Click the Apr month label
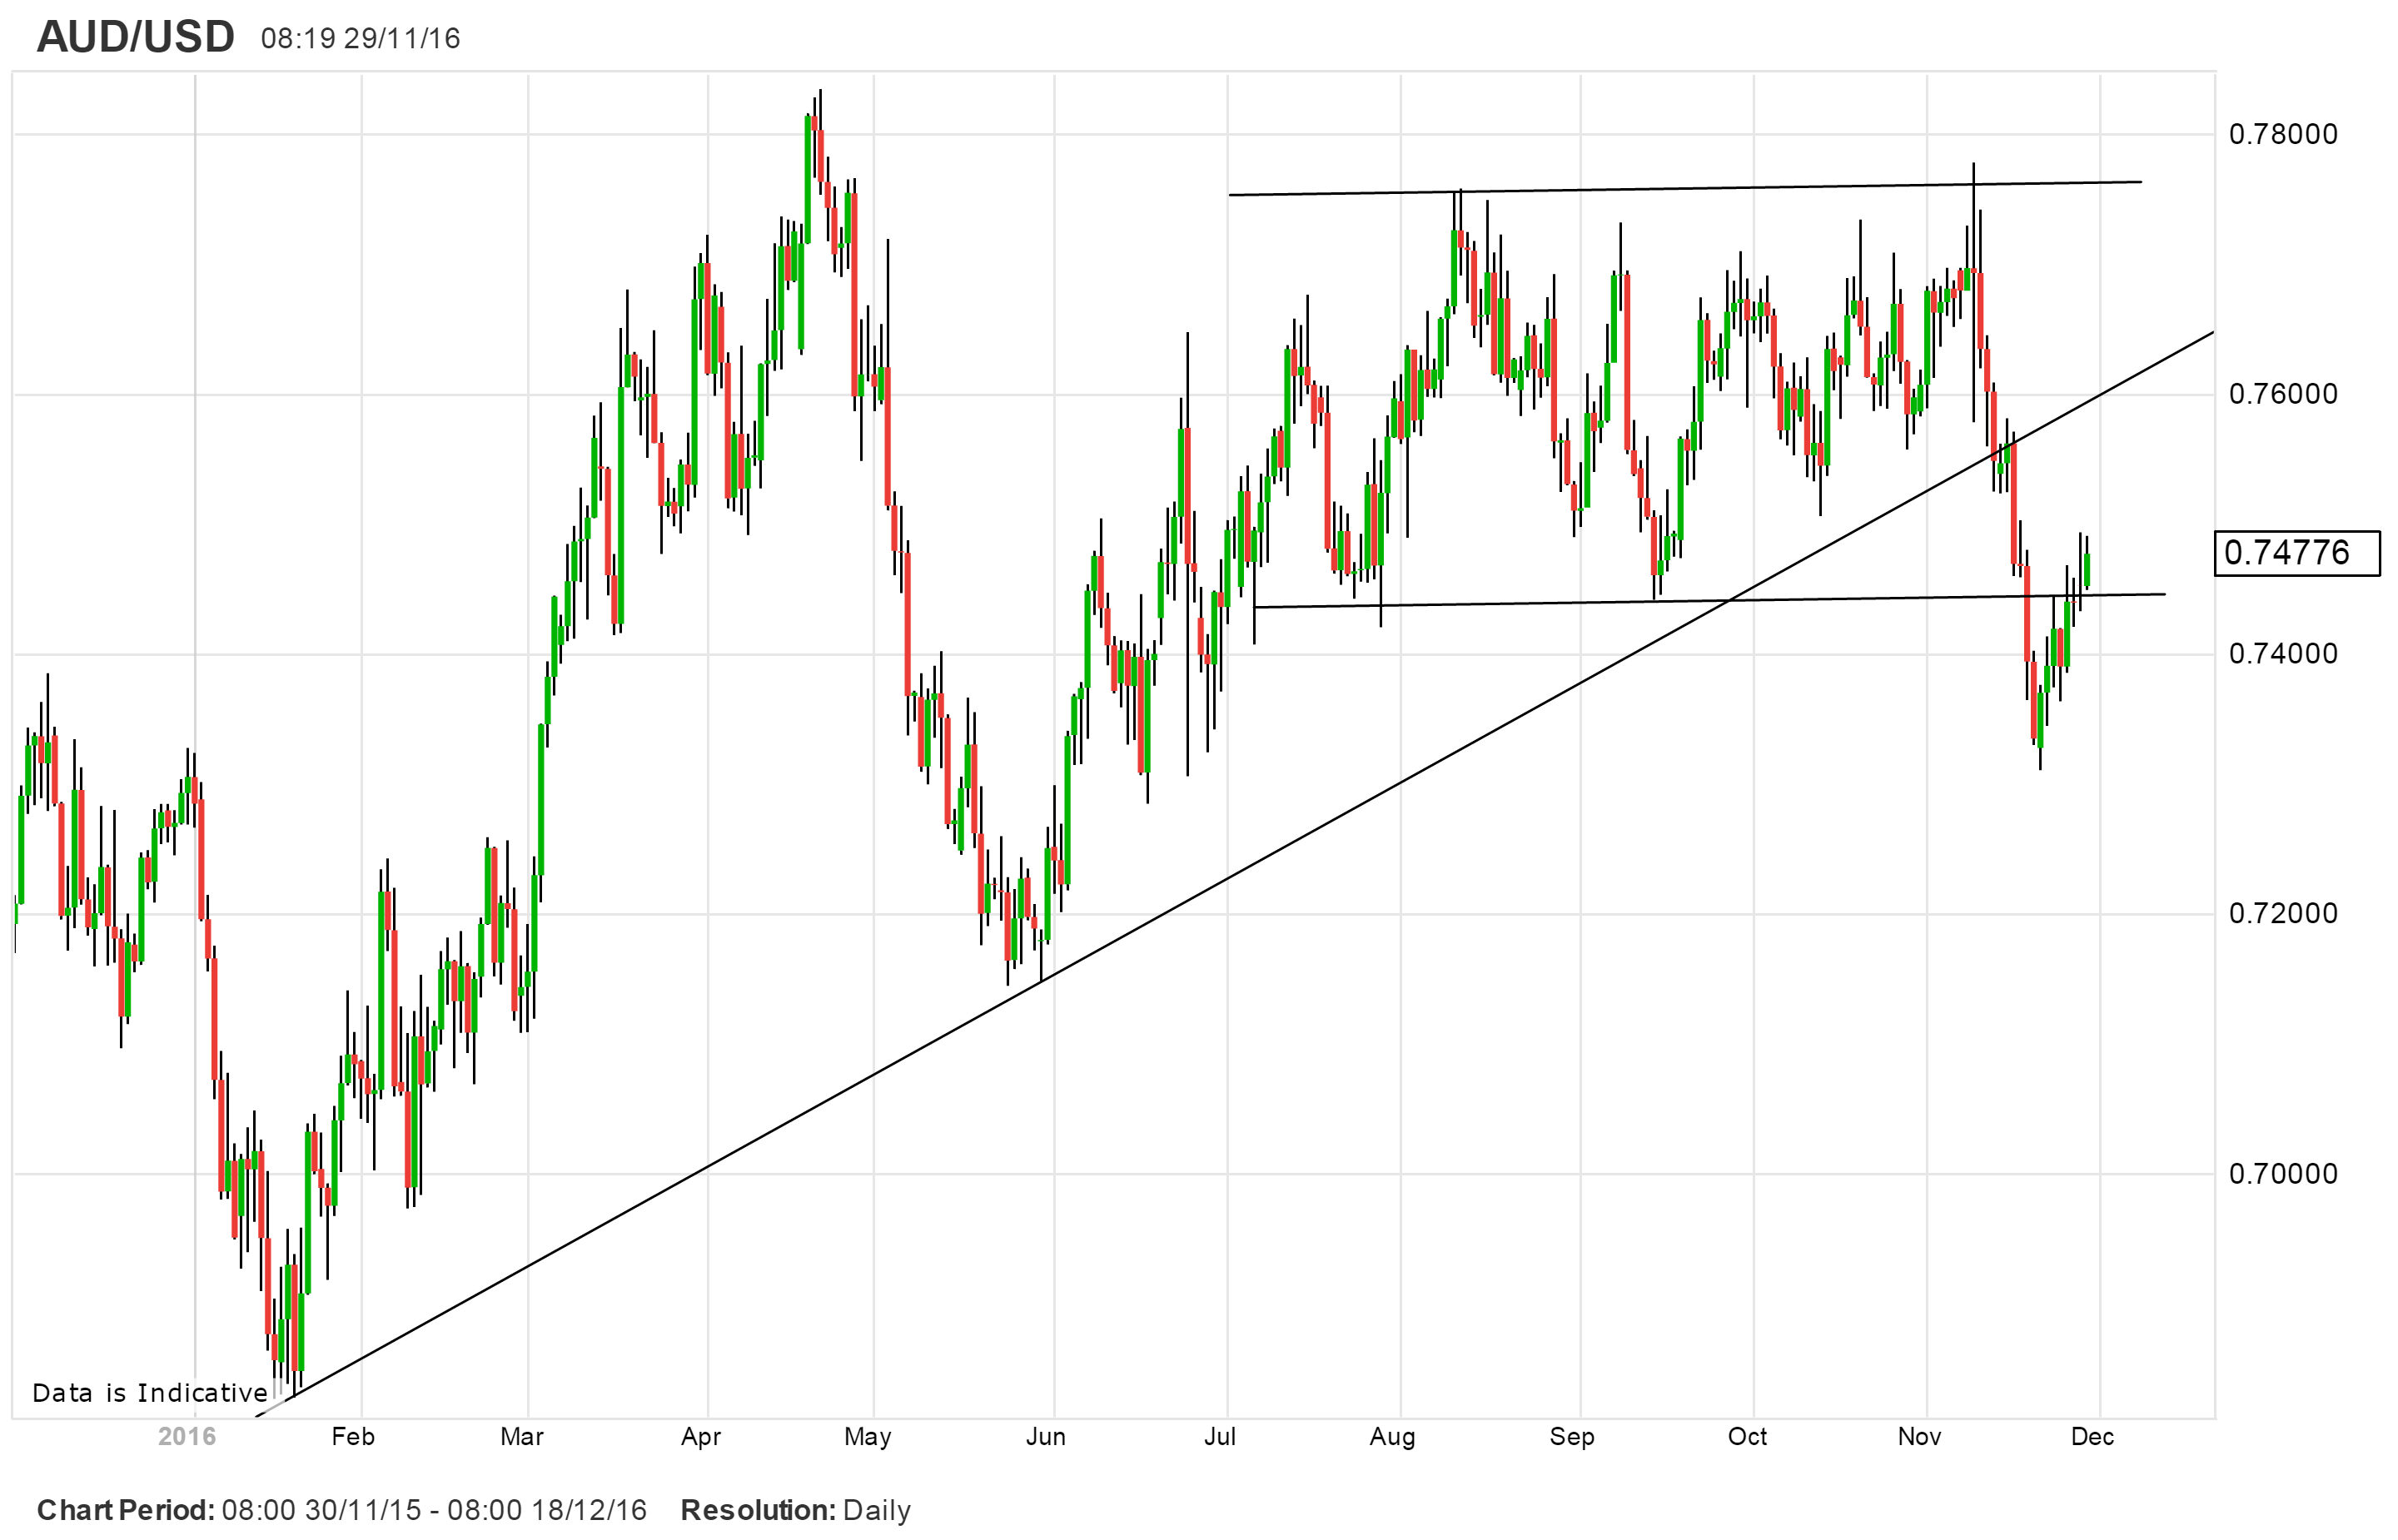The height and width of the screenshot is (1540, 2398). pos(701,1438)
